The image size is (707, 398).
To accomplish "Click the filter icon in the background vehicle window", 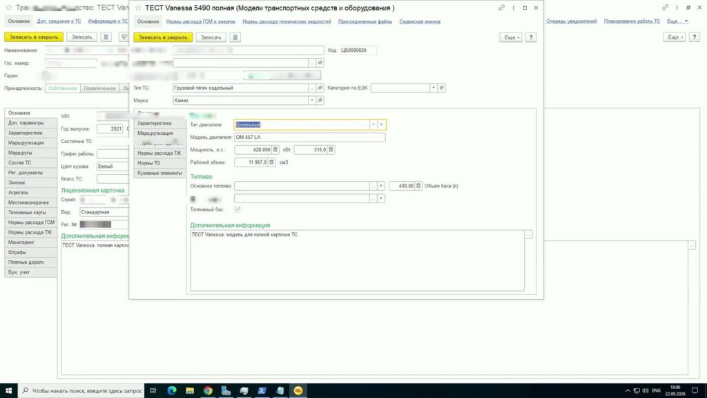I will [x=124, y=37].
